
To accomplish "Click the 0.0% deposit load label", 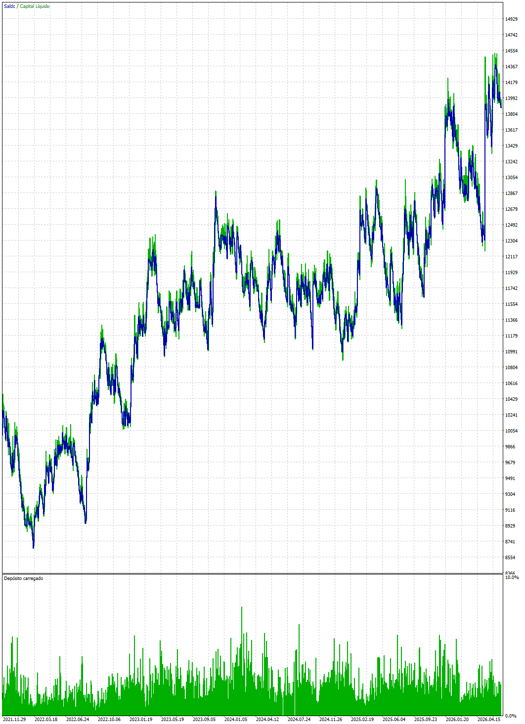I will (x=511, y=716).
